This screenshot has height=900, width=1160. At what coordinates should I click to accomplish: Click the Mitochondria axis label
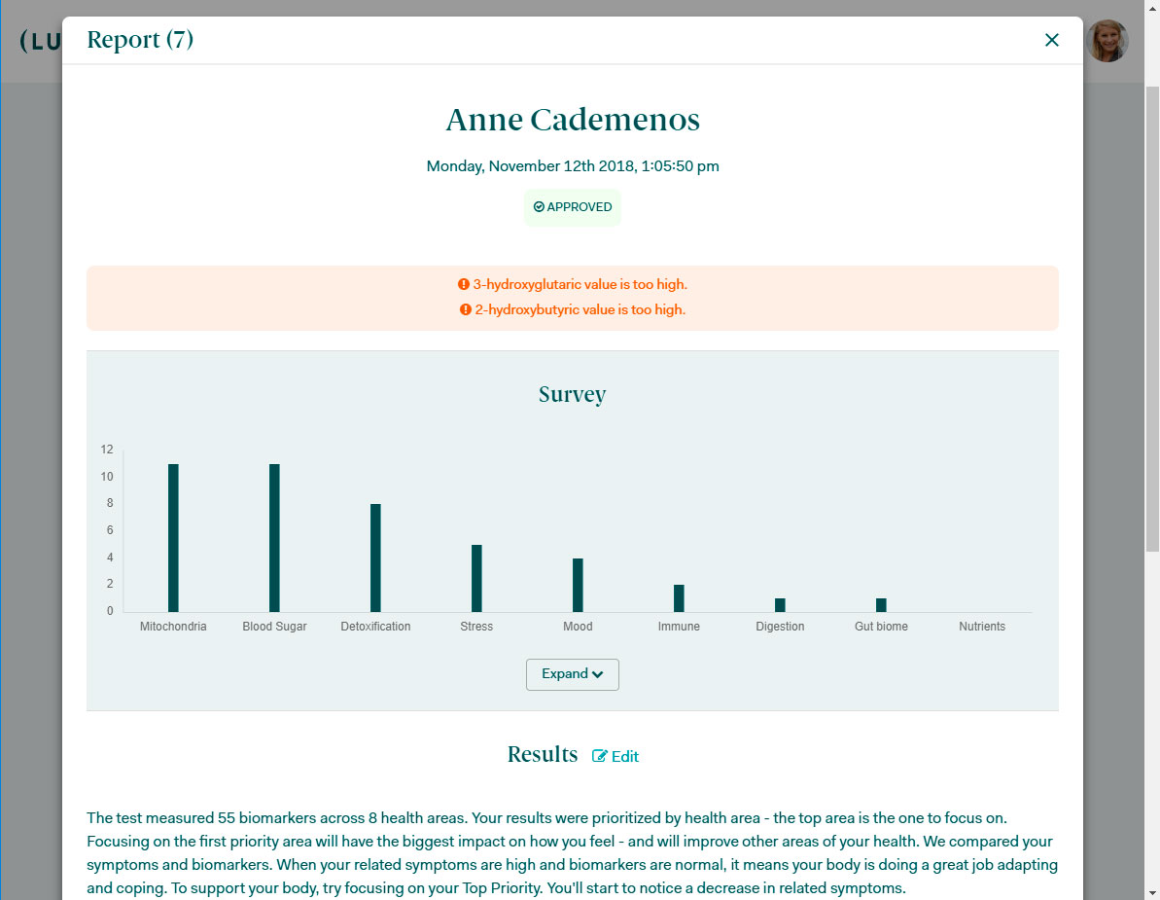pos(173,627)
